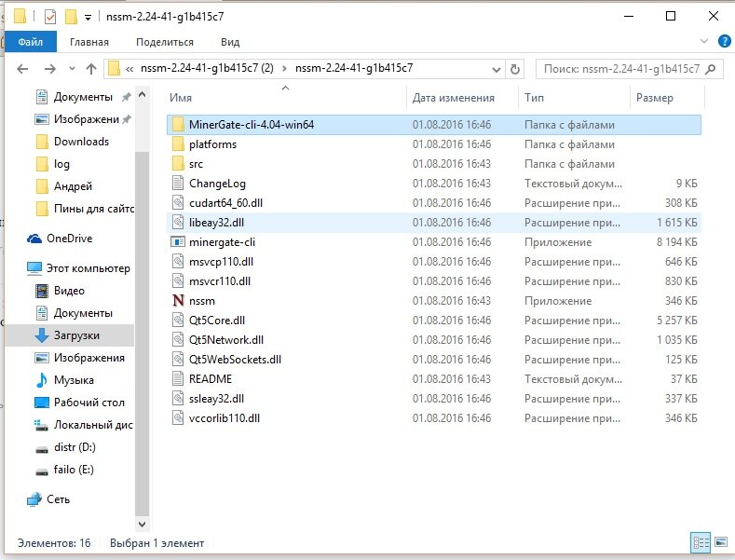
Task: Click the refresh icon beside address bar
Action: [514, 69]
